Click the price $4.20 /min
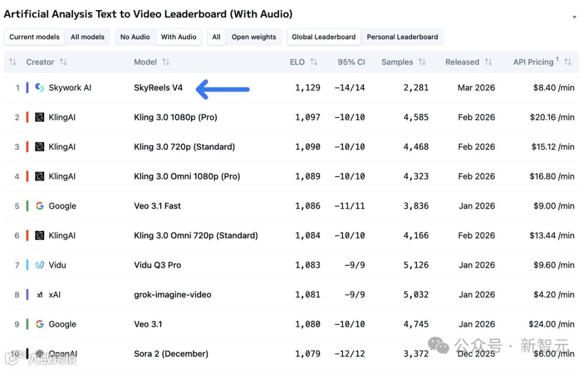The image size is (588, 369). pos(554,295)
